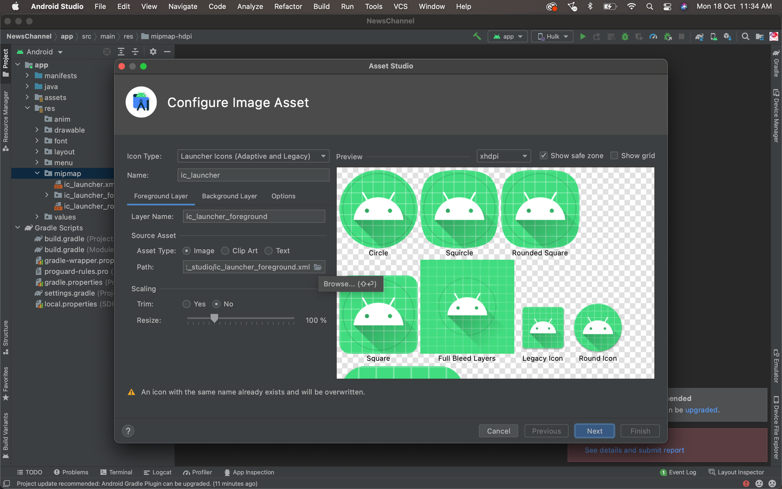This screenshot has height=489, width=782.
Task: Open macOS Spotlight search in menu bar
Action: pos(650,6)
